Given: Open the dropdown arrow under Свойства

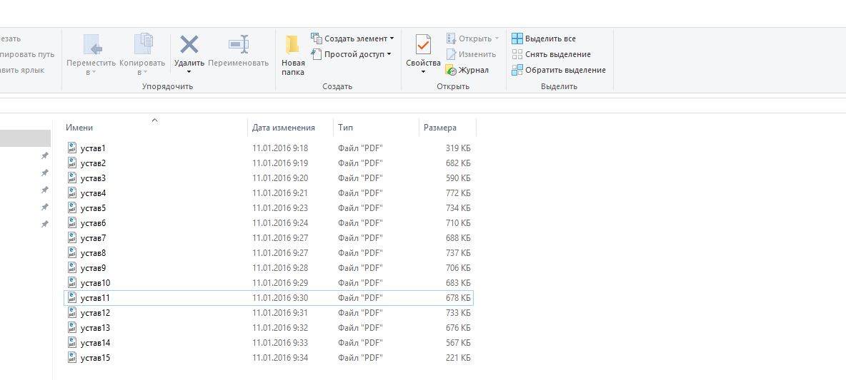Looking at the screenshot, I should click(x=423, y=71).
